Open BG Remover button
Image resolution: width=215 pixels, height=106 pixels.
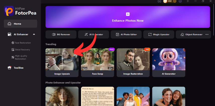coord(61,34)
